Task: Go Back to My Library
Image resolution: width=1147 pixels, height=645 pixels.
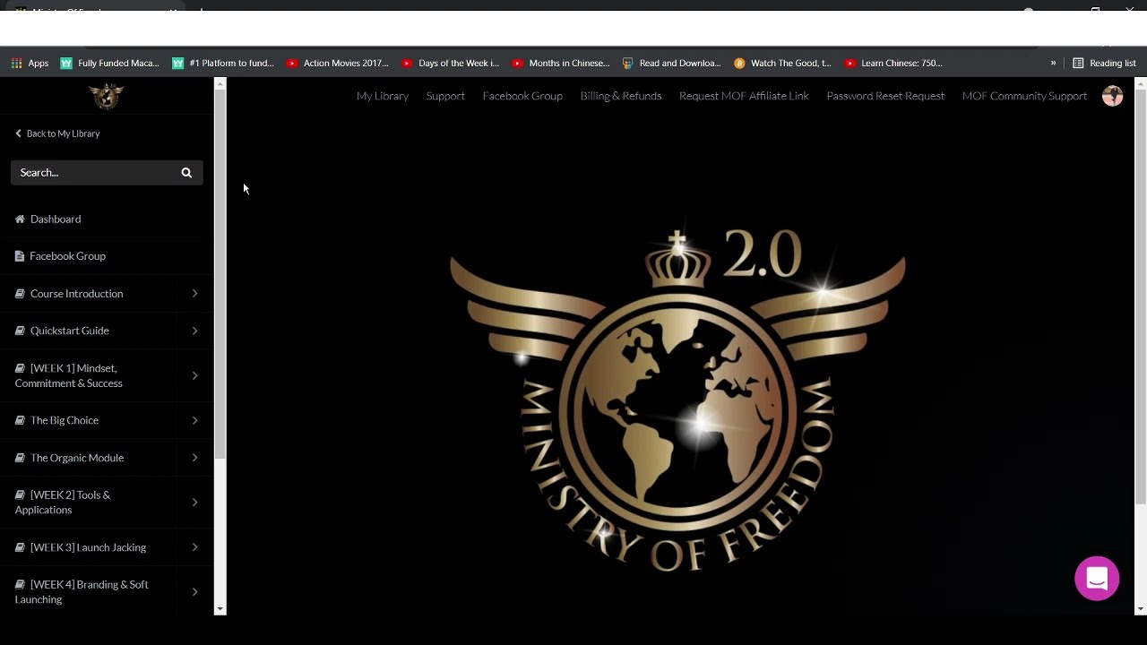Action: (56, 133)
